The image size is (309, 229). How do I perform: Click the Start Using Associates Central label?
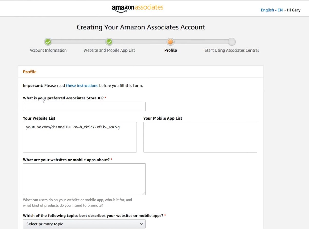click(x=231, y=50)
